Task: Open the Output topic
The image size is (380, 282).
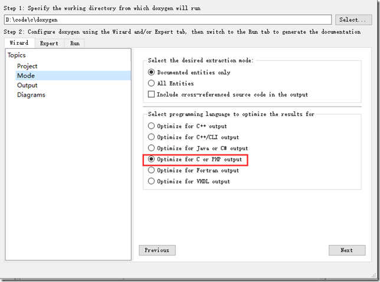Action: (x=27, y=85)
